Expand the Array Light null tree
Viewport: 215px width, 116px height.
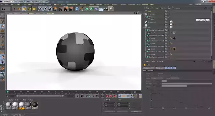tap(144, 14)
